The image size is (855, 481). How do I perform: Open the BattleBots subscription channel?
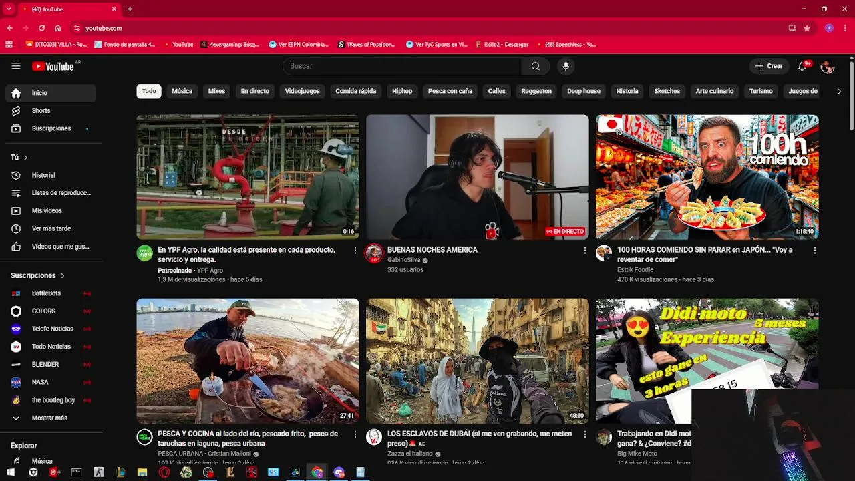point(51,293)
